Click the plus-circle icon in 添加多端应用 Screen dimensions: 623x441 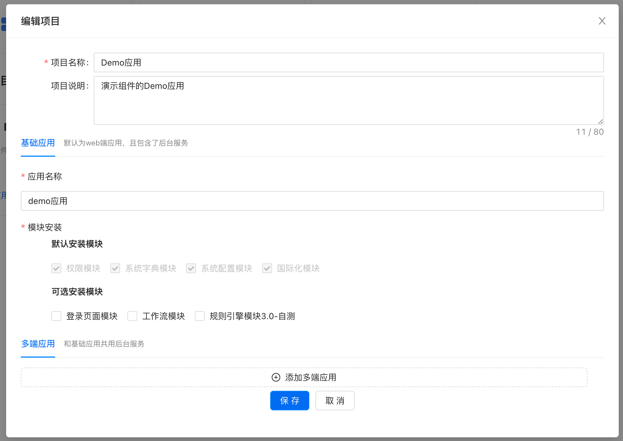click(x=276, y=377)
